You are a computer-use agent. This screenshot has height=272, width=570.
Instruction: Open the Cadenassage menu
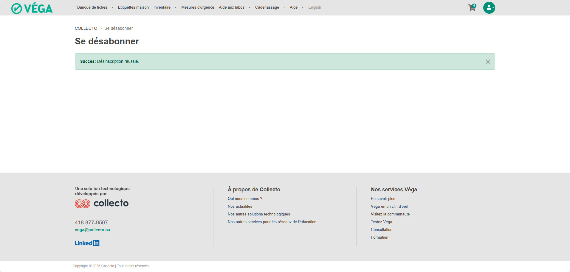click(x=269, y=7)
